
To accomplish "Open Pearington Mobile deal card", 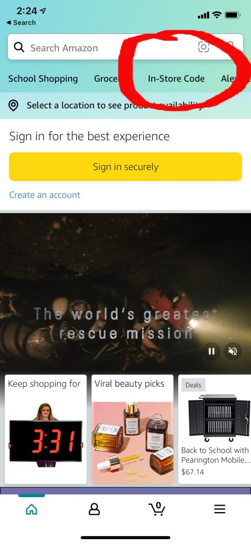I will tap(214, 429).
